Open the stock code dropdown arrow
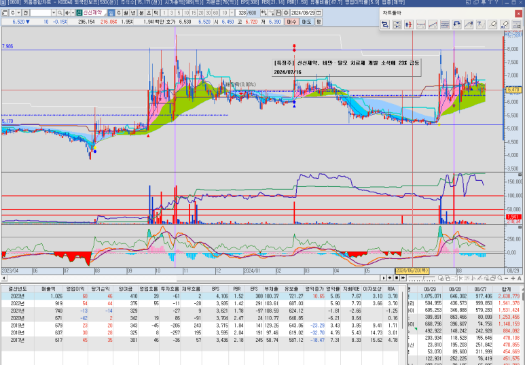This screenshot has width=525, height=365. click(x=54, y=13)
